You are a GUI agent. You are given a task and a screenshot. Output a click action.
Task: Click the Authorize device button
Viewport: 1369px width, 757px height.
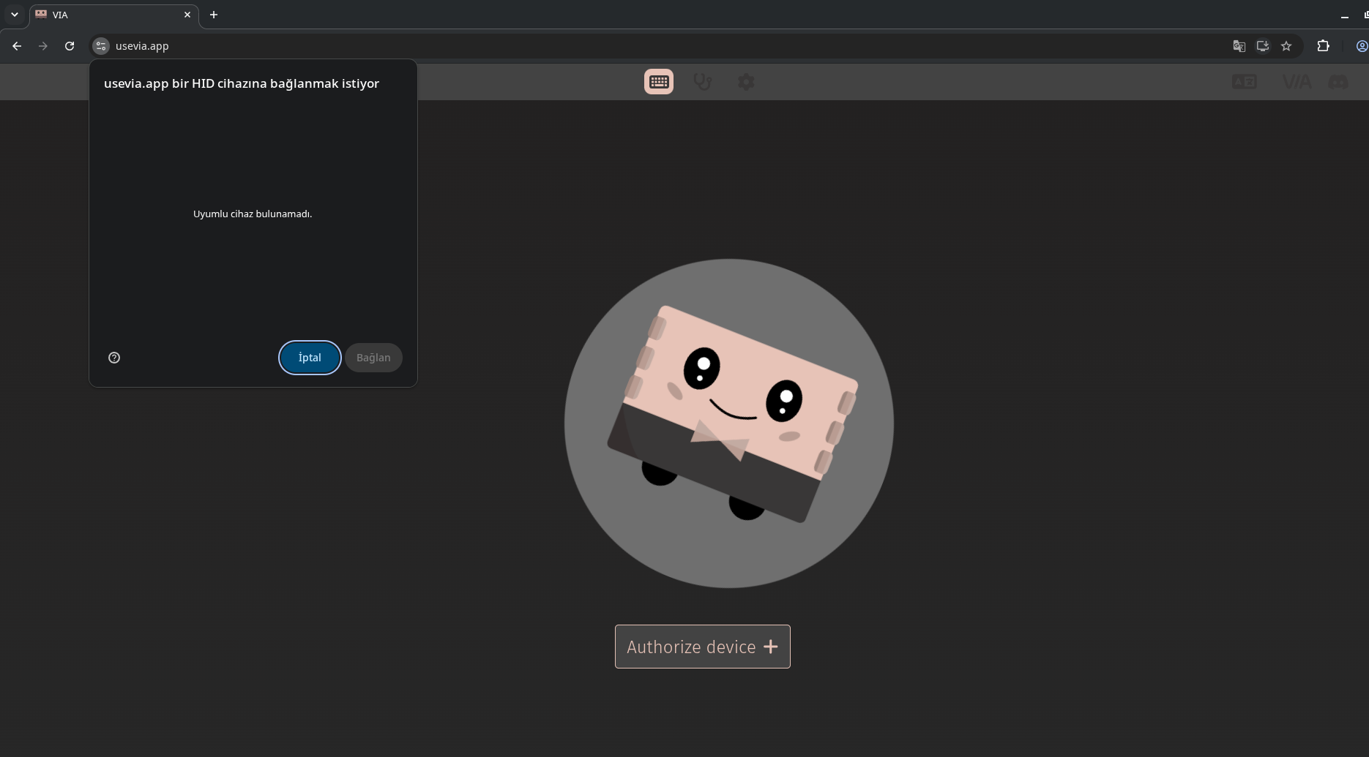click(x=703, y=647)
